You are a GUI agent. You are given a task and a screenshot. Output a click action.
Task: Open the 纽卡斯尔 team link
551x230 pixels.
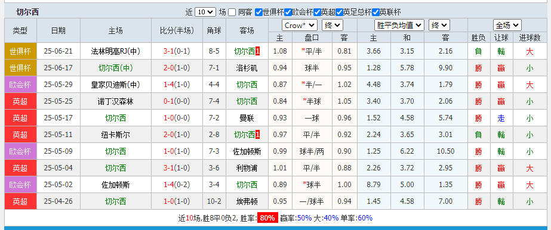(116, 135)
